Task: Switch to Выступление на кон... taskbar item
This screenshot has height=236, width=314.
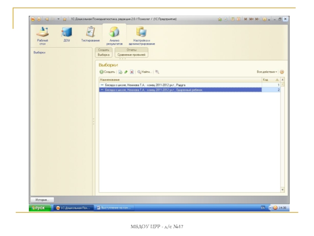Action: click(x=114, y=208)
